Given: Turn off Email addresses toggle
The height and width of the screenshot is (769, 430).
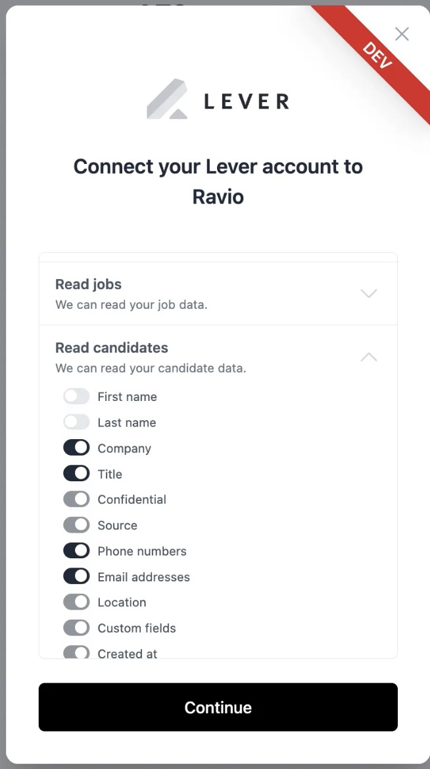Looking at the screenshot, I should (76, 576).
